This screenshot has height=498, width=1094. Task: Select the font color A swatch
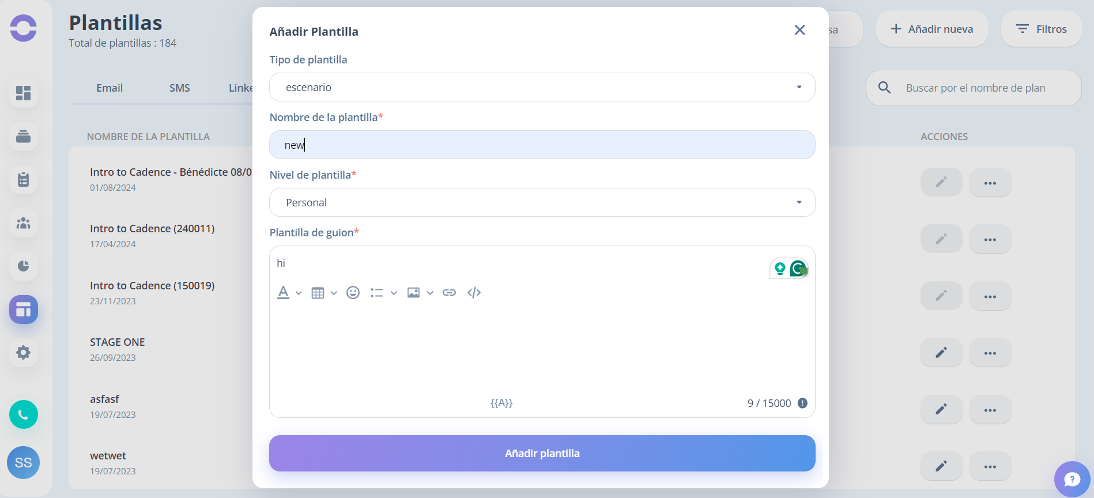click(284, 293)
